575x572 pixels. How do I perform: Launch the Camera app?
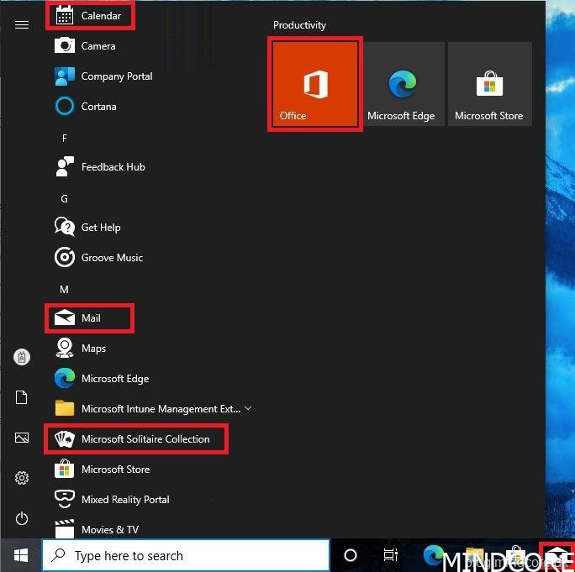coord(98,46)
